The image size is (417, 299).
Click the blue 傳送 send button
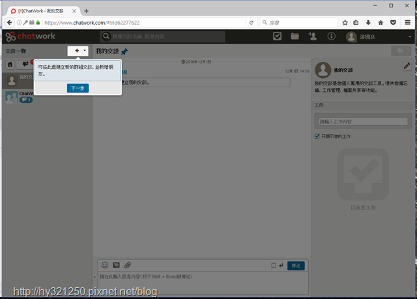pos(296,266)
